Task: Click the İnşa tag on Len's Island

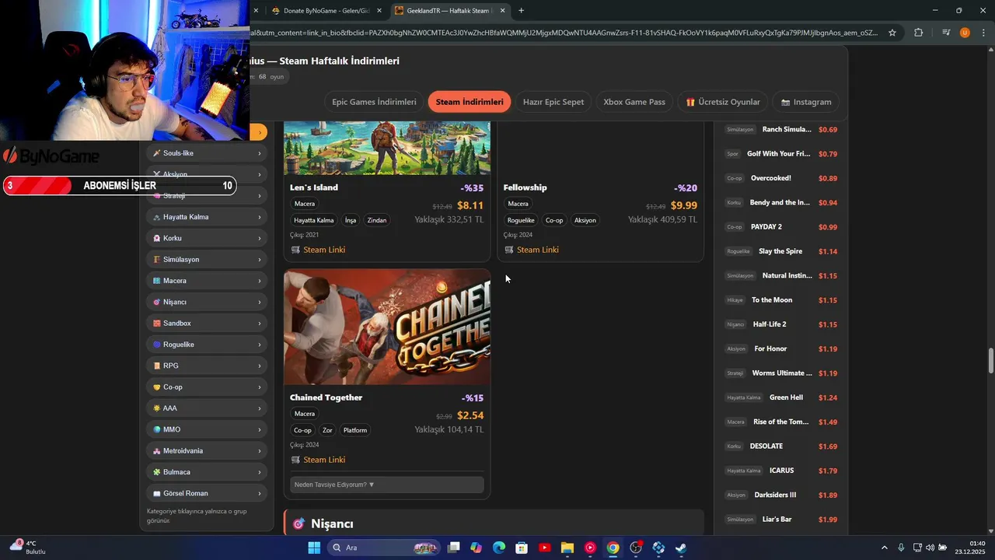Action: pyautogui.click(x=351, y=220)
